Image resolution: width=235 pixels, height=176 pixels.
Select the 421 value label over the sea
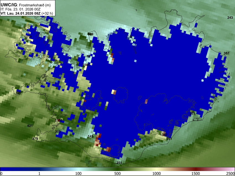[30, 126]
